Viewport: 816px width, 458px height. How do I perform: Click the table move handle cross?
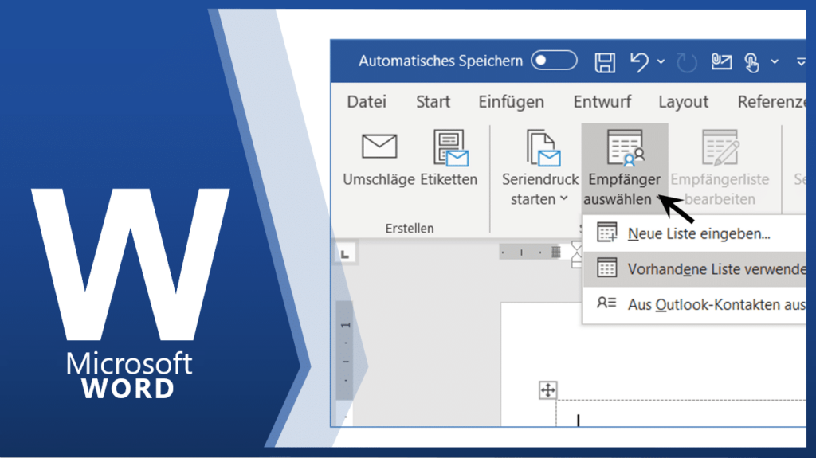tap(547, 389)
